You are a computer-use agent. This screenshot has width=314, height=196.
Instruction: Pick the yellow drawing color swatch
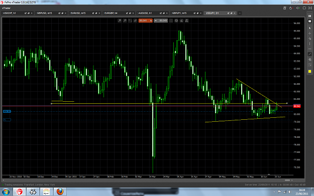pyautogui.click(x=310, y=71)
